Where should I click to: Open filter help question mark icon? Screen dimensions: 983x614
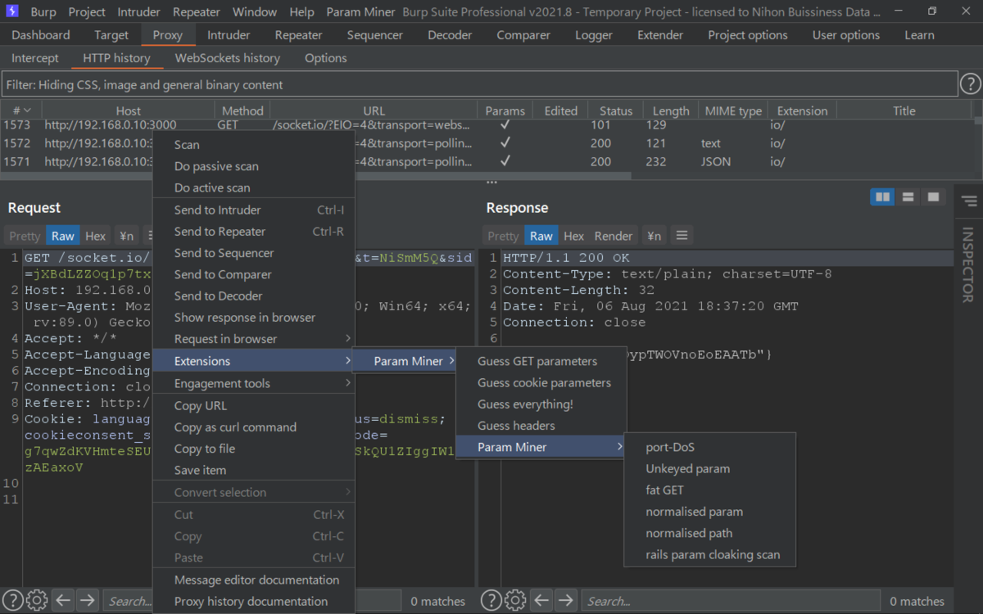[x=970, y=84]
